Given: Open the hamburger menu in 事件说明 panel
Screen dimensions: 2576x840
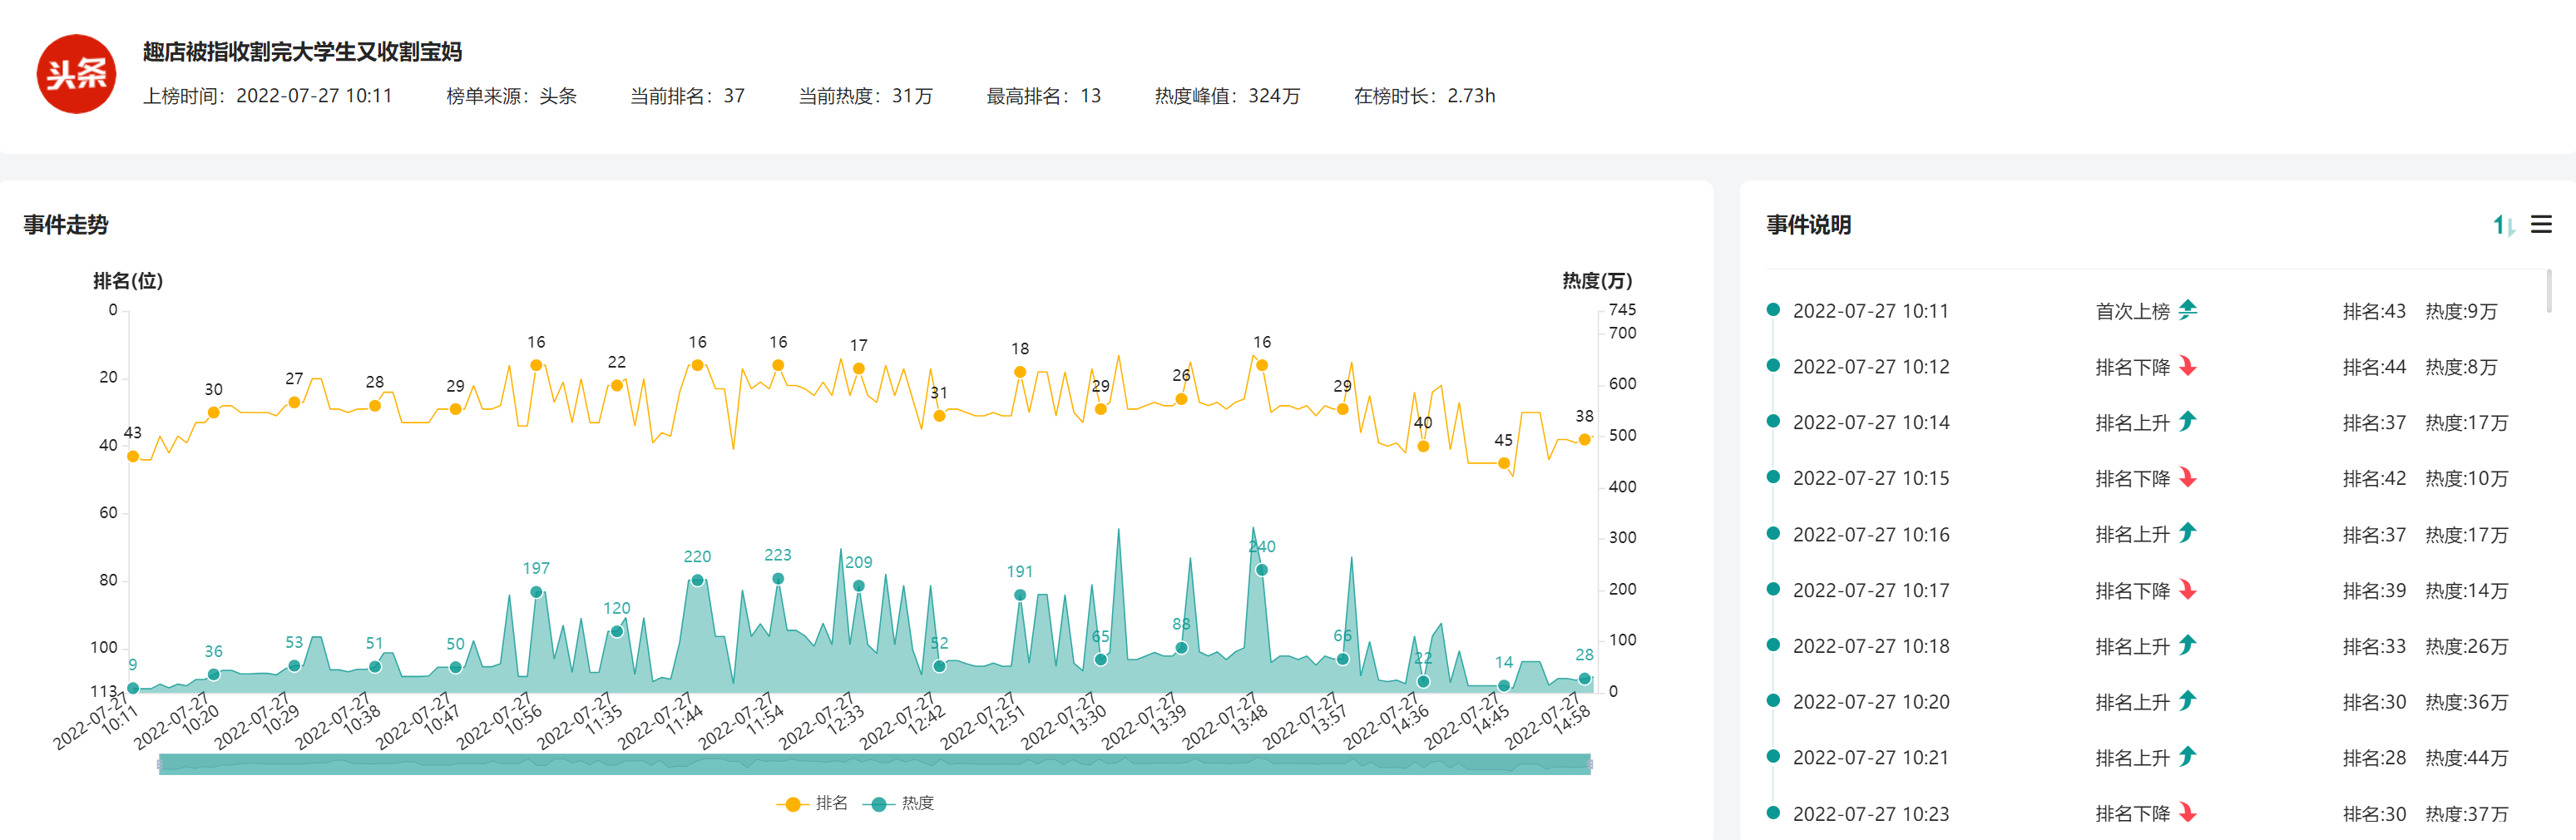Looking at the screenshot, I should [2541, 225].
